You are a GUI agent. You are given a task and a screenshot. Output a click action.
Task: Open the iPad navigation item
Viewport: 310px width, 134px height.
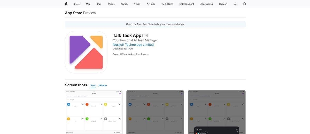point(99,4)
